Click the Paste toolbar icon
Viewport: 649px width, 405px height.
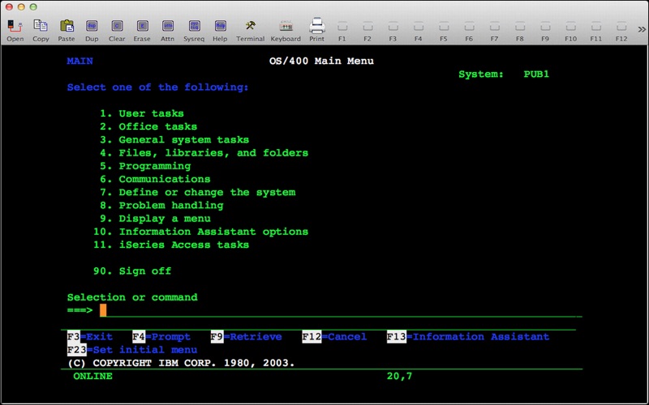tap(67, 30)
